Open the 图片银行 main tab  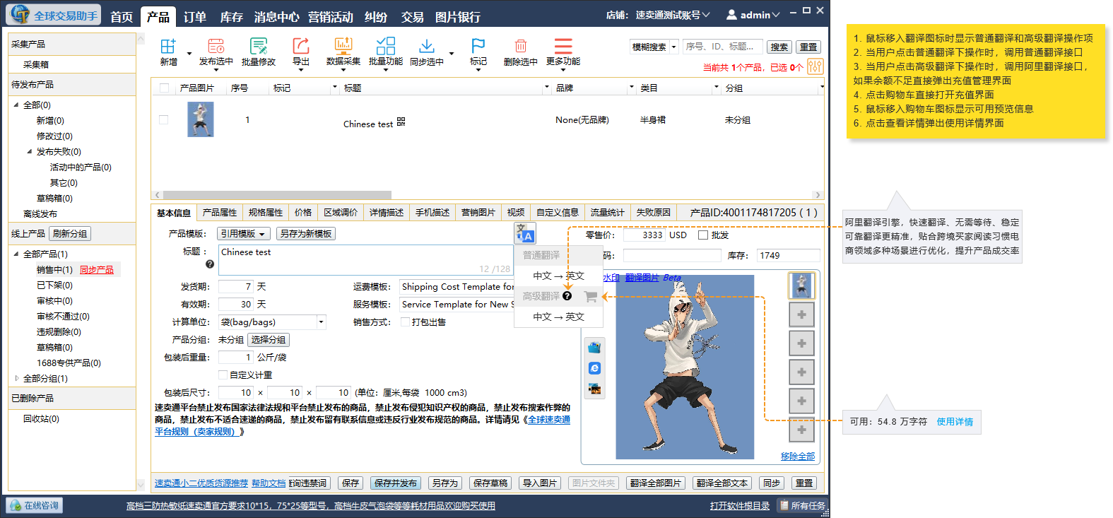458,17
